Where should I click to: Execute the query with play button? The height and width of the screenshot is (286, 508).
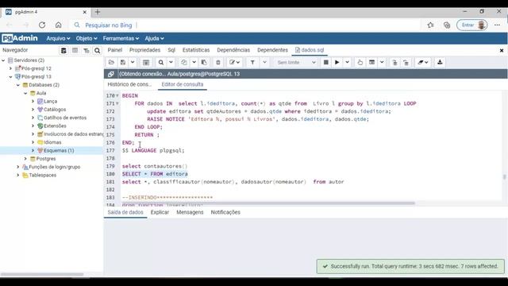click(337, 62)
